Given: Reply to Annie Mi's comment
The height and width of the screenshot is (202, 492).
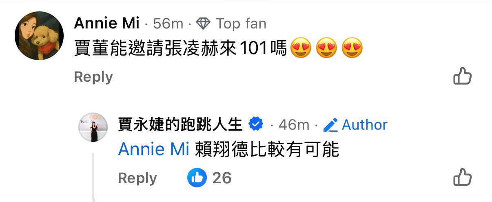Looking at the screenshot, I should coord(93,77).
